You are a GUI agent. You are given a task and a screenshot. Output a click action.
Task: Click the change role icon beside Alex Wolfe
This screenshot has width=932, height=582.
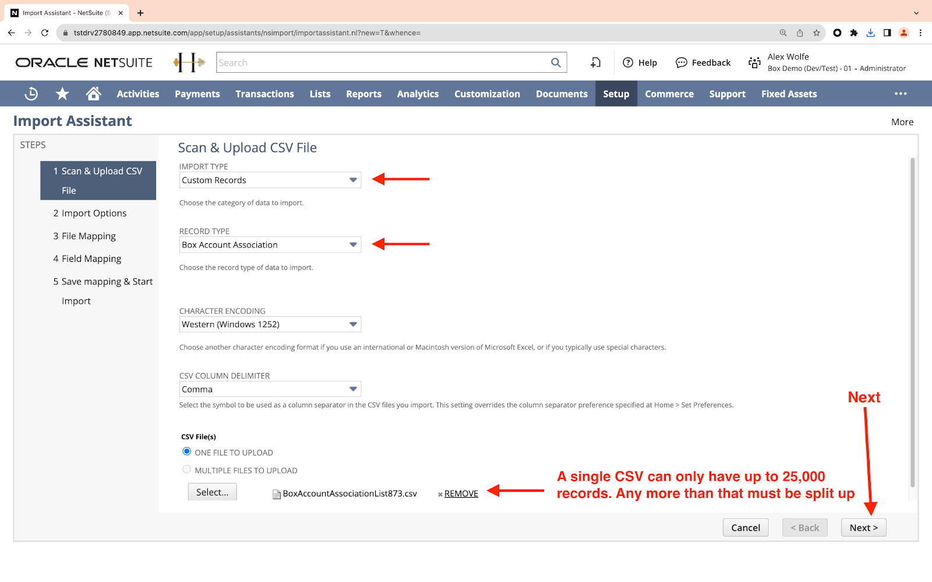click(754, 63)
